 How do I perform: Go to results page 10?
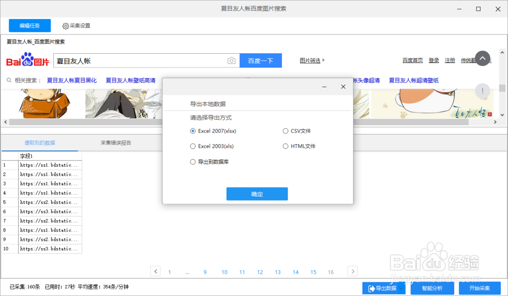pos(225,272)
